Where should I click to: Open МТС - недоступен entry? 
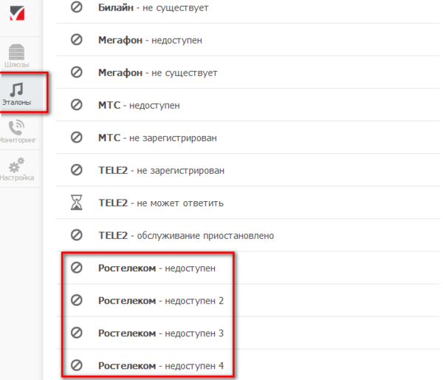(139, 105)
